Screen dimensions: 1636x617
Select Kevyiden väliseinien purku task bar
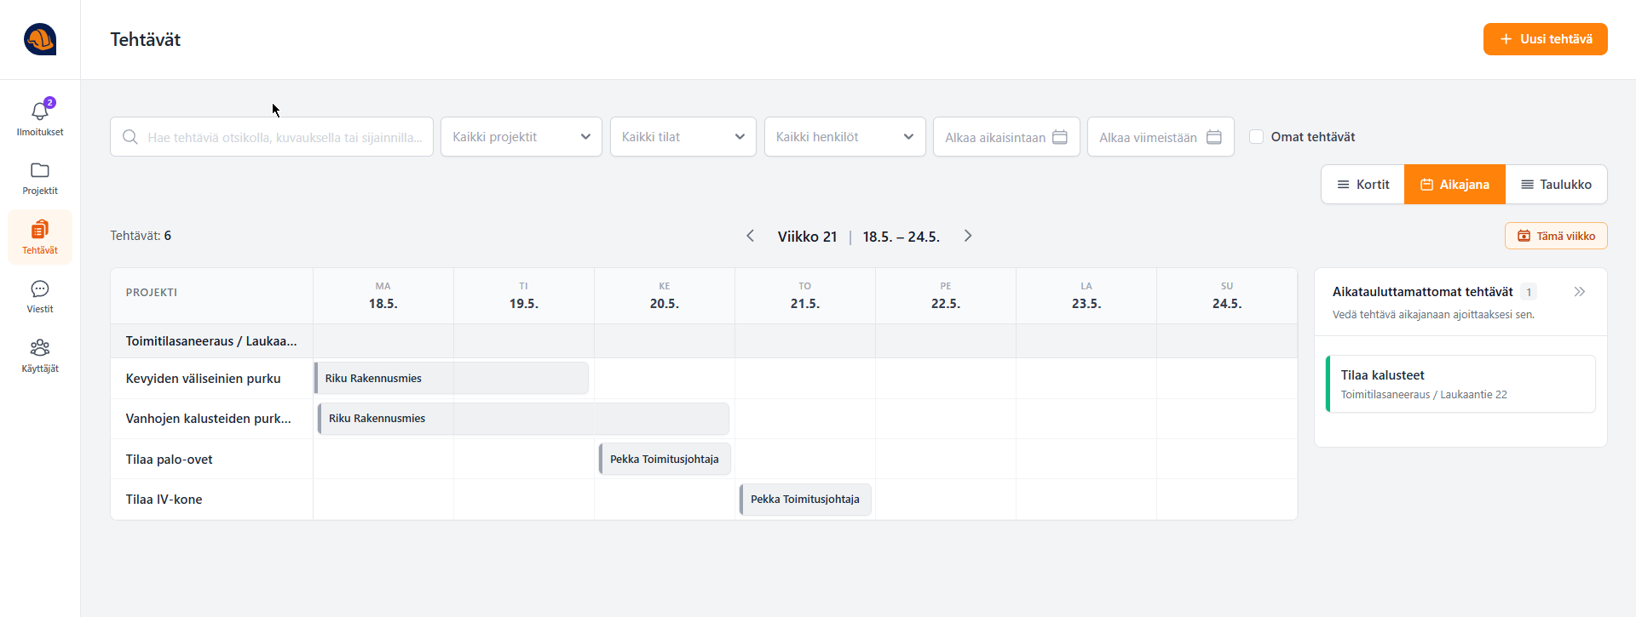click(x=452, y=378)
